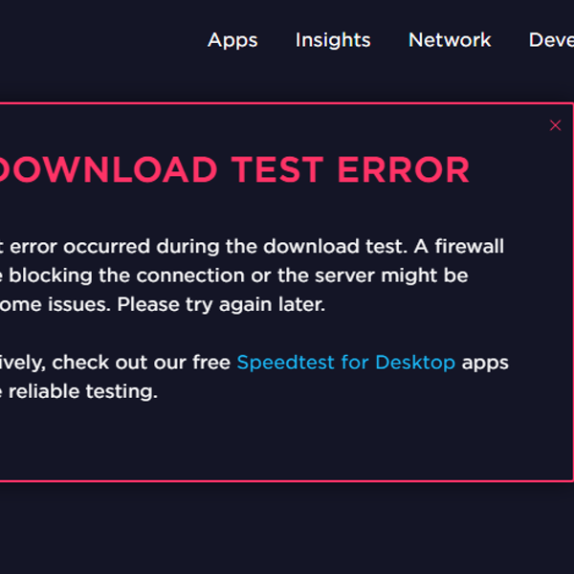Click the word DOWNLOAD in pink heading
This screenshot has height=574, width=574.
tap(109, 169)
